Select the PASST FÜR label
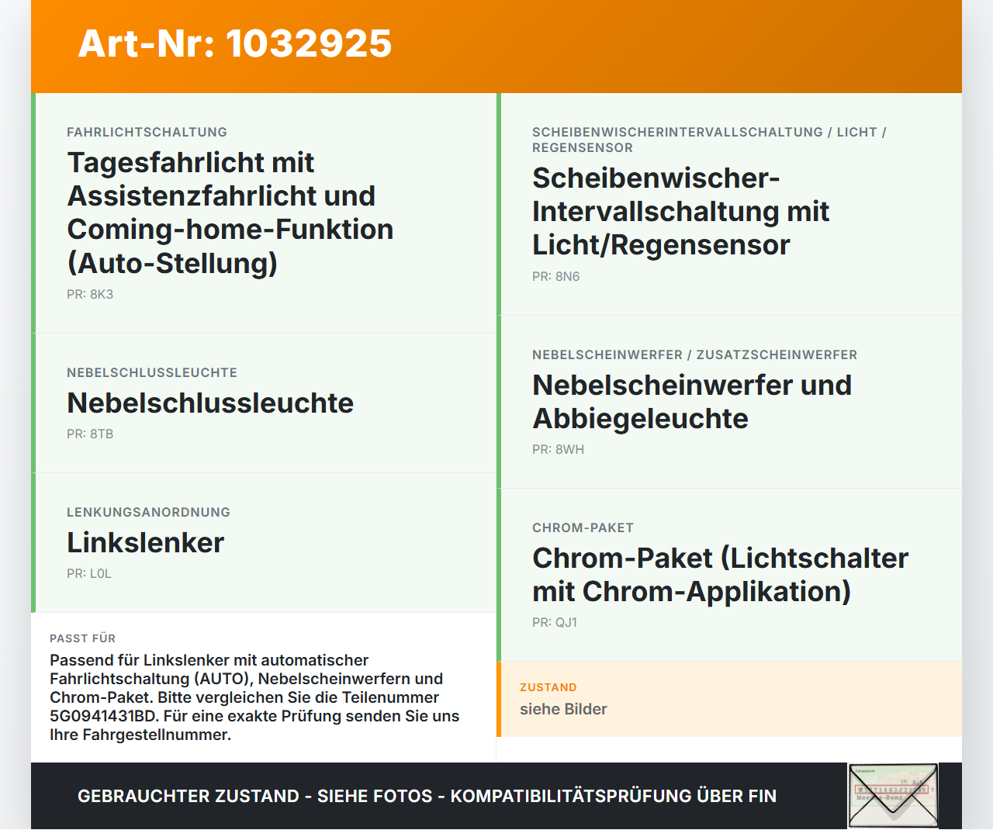 coord(83,638)
